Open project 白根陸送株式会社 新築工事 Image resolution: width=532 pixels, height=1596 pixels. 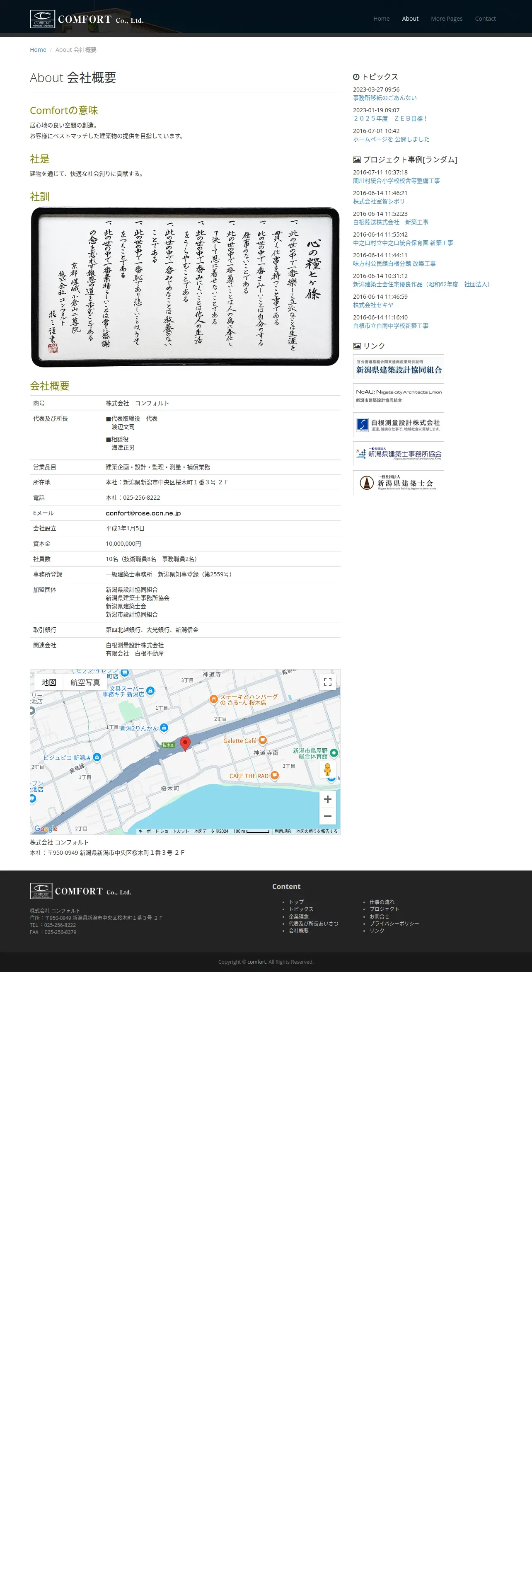point(390,222)
